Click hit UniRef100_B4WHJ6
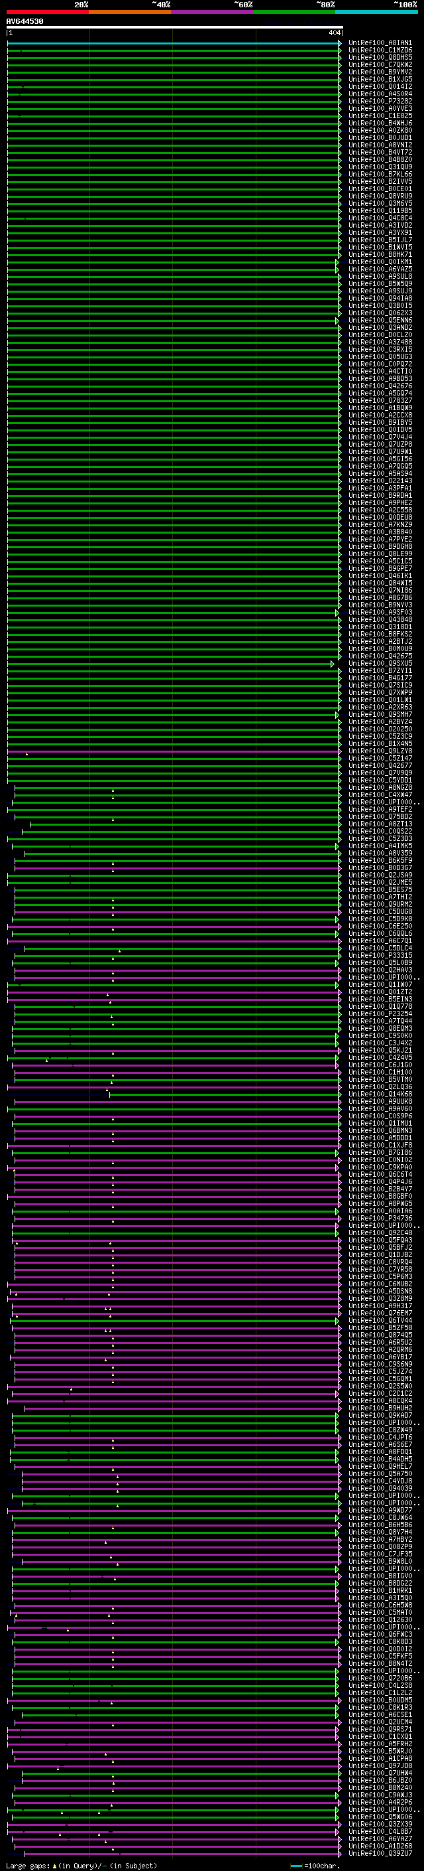This screenshot has width=424, height=1871. [x=380, y=123]
